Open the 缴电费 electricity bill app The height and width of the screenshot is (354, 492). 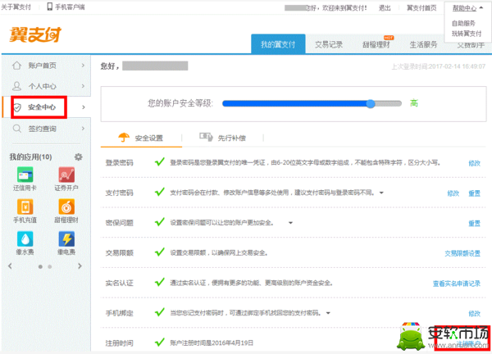[x=66, y=238]
